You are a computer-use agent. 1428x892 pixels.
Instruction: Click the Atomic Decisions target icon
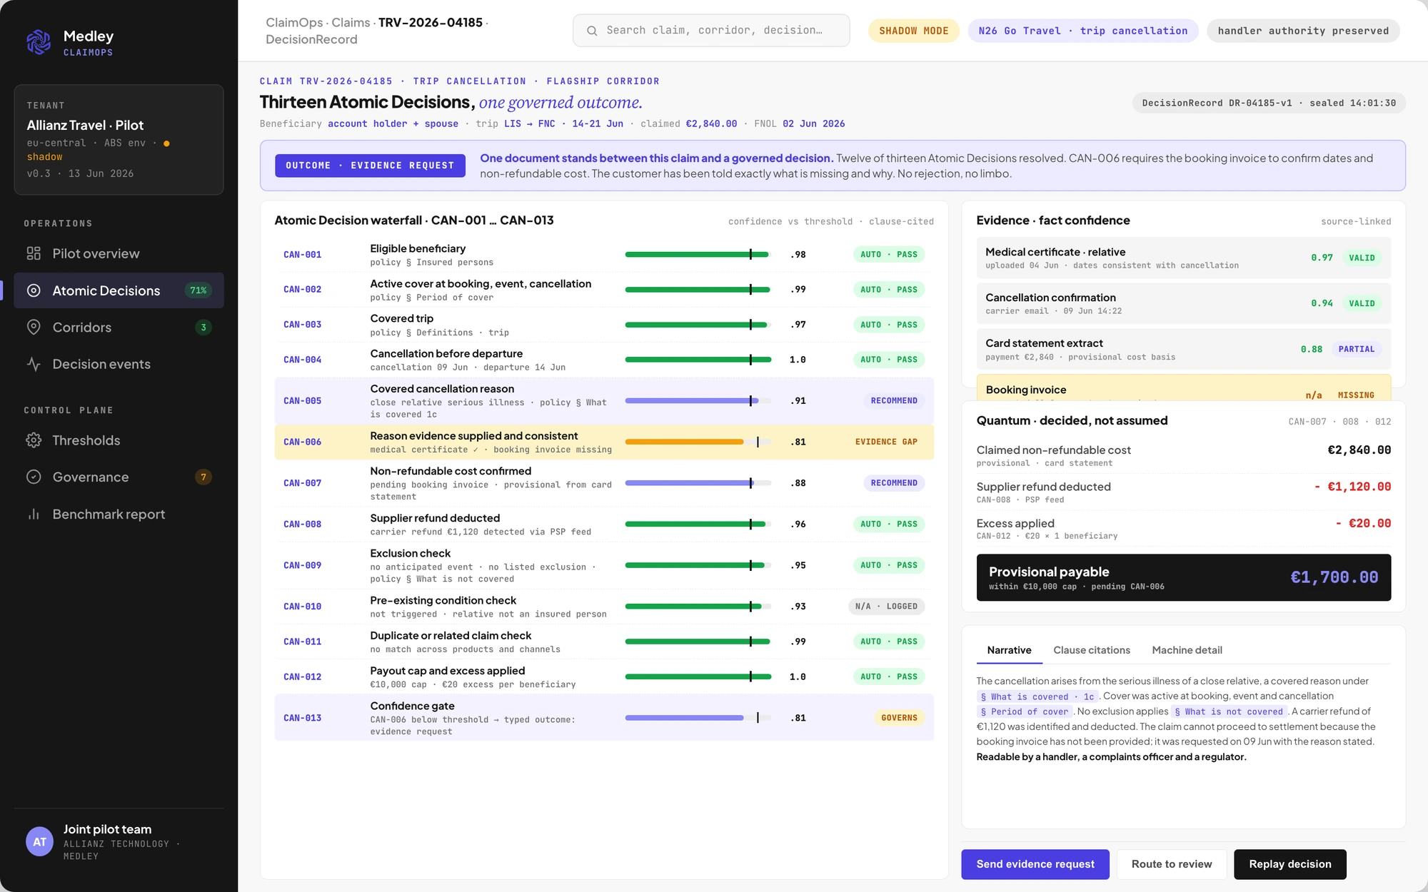coord(34,290)
